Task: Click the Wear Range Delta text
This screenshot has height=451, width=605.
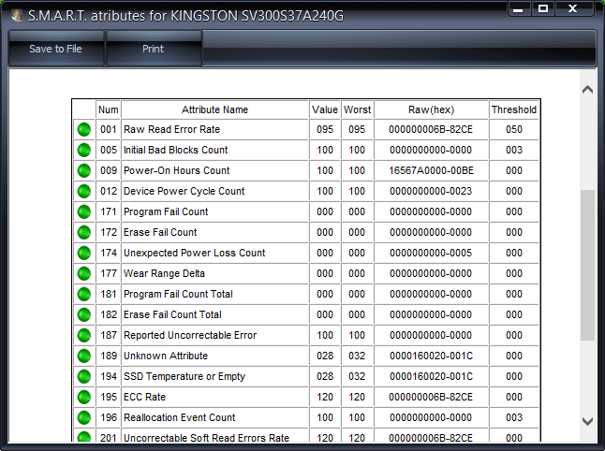Action: pyautogui.click(x=164, y=273)
